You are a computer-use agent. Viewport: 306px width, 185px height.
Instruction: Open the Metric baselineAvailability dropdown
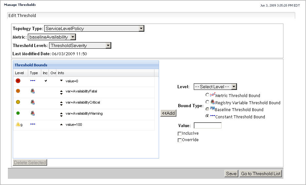tap(52, 37)
